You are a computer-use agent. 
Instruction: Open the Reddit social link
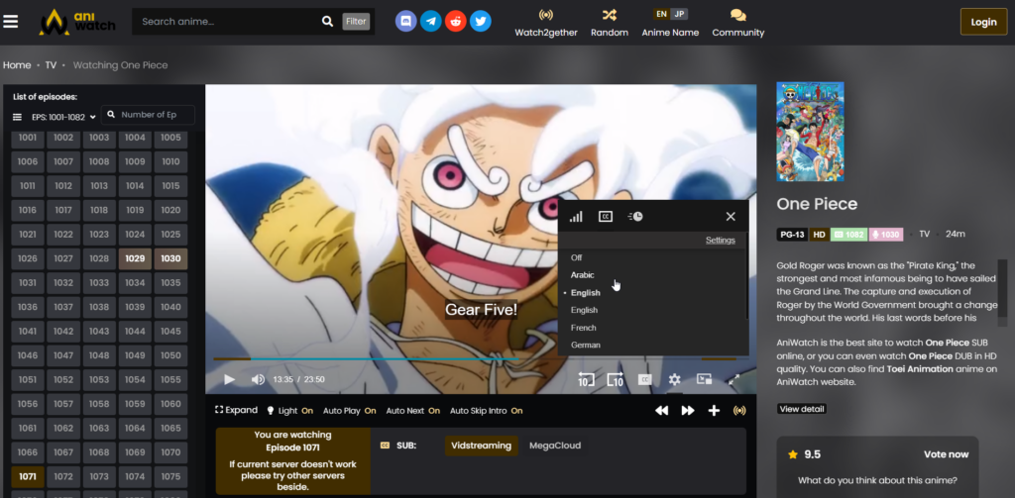tap(456, 22)
